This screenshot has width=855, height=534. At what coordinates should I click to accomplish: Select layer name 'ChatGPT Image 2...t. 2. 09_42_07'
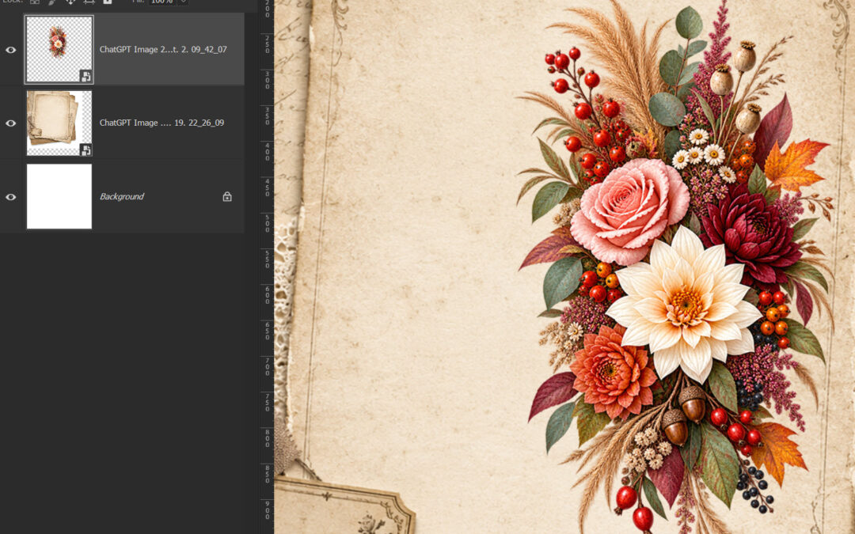[x=163, y=49]
